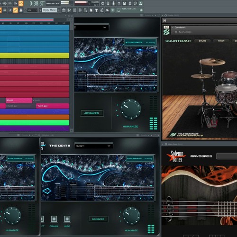This screenshot has height=237, width=237.
Task: Click the instrument options icon beside Counterkit name
Action: pyautogui.click(x=166, y=27)
